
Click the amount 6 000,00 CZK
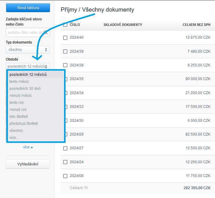(199, 121)
